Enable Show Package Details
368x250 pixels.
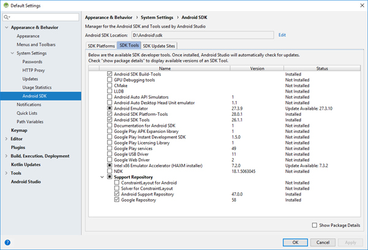(x=315, y=225)
